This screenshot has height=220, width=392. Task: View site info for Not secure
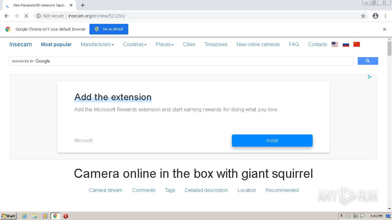(50, 16)
